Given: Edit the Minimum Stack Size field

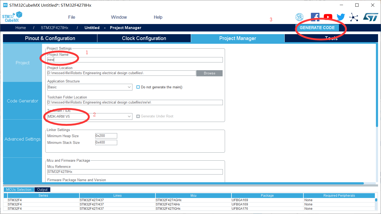Looking at the screenshot, I should pos(106,142).
